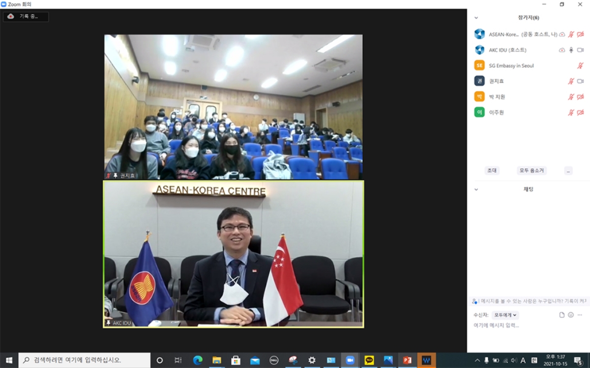Click the system tray microphone icon

486,361
